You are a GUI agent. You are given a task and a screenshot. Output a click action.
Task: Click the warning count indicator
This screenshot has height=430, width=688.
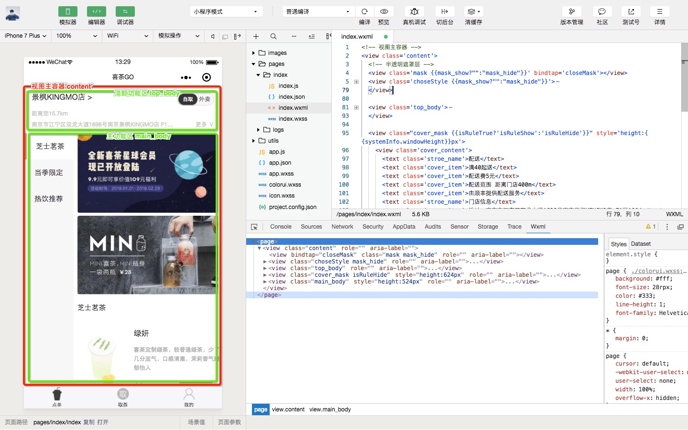651,227
